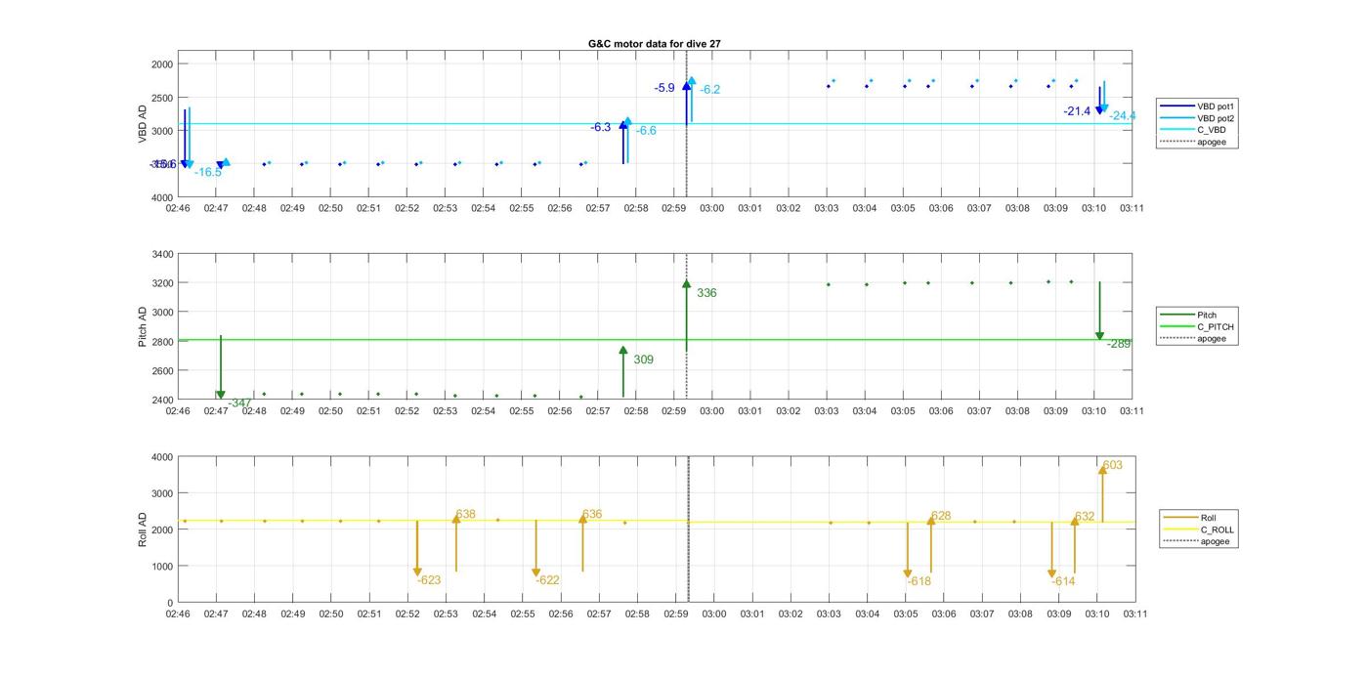Click the roll arrow labeled 603
1368x677 pixels.
tap(1102, 493)
